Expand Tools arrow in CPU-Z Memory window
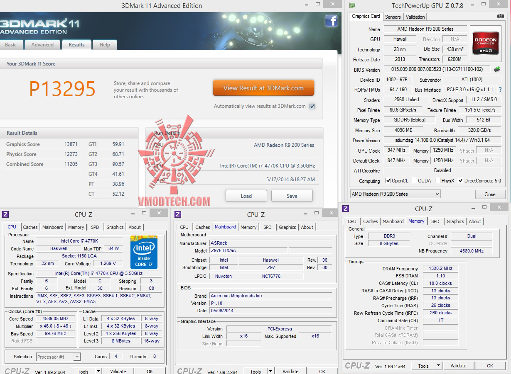Screen dimensions: 511x374 click(x=438, y=366)
